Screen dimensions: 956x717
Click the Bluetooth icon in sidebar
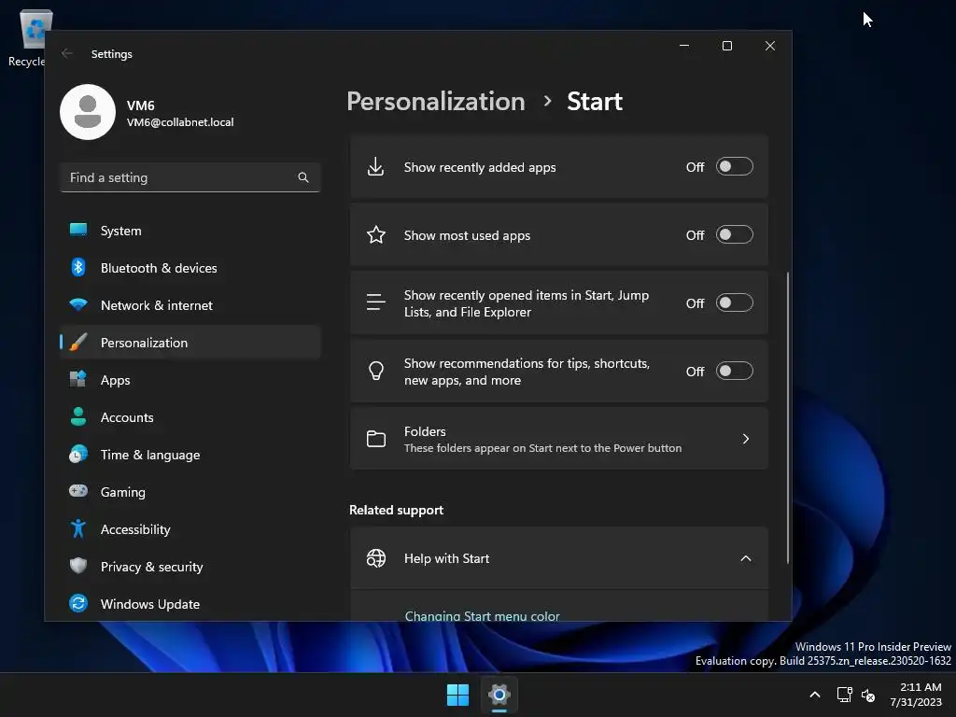[78, 267]
